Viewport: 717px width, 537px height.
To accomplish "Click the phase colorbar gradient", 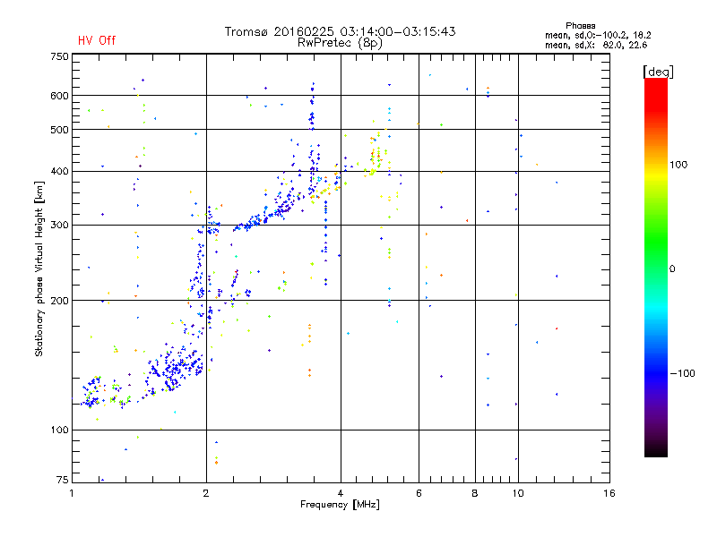I will coord(656,267).
